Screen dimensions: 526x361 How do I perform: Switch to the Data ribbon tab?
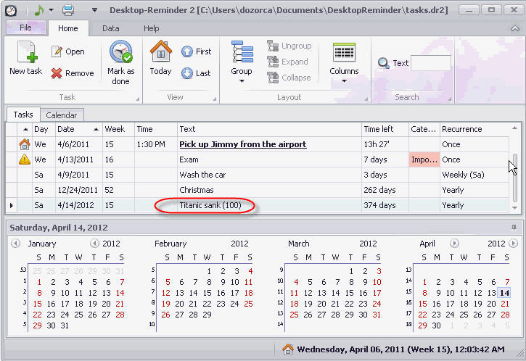pyautogui.click(x=111, y=28)
